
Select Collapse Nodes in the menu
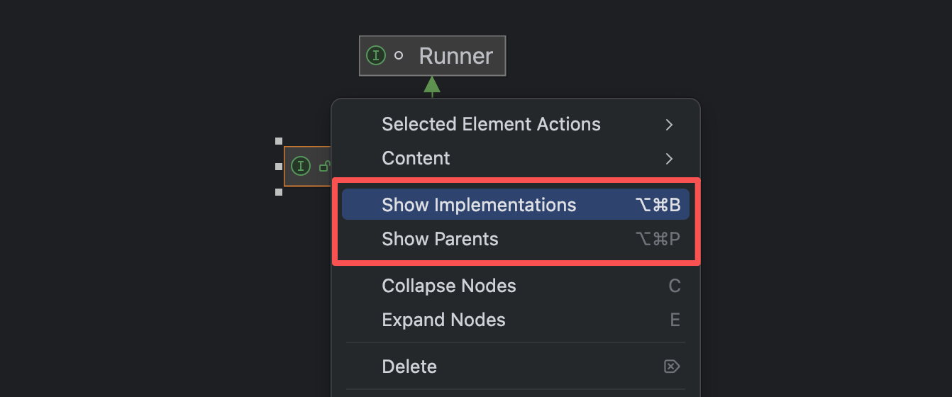pyautogui.click(x=448, y=286)
